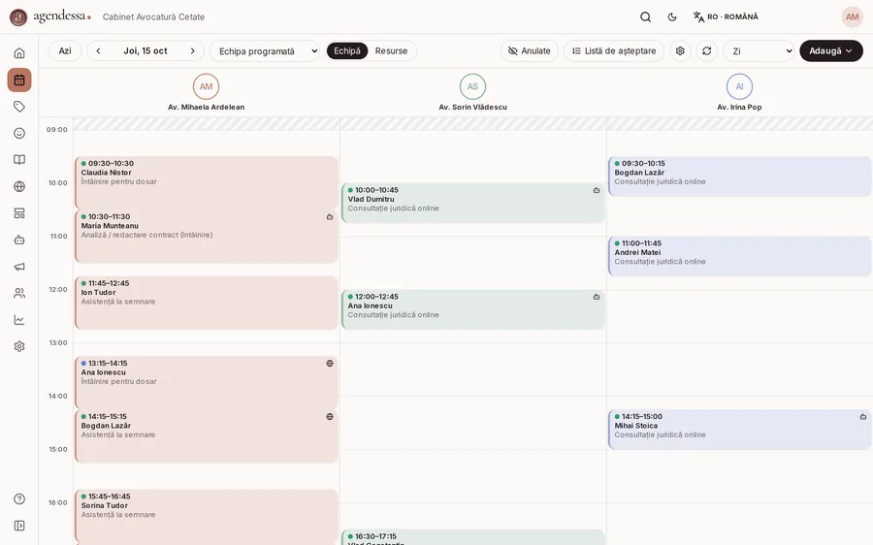Image resolution: width=873 pixels, height=545 pixels.
Task: Select the Echipă tab
Action: (347, 50)
